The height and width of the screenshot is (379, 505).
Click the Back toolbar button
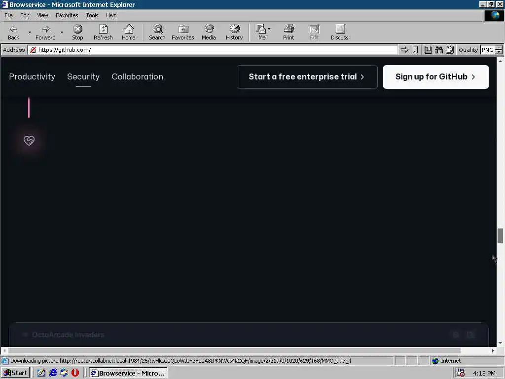point(13,32)
